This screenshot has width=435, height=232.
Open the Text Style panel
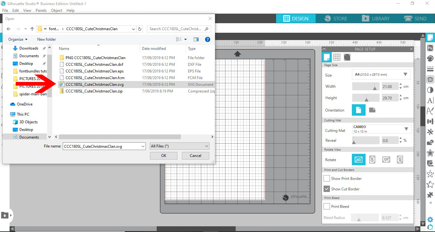(x=430, y=100)
